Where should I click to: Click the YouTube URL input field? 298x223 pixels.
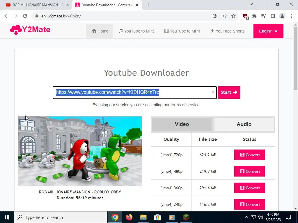tap(135, 93)
